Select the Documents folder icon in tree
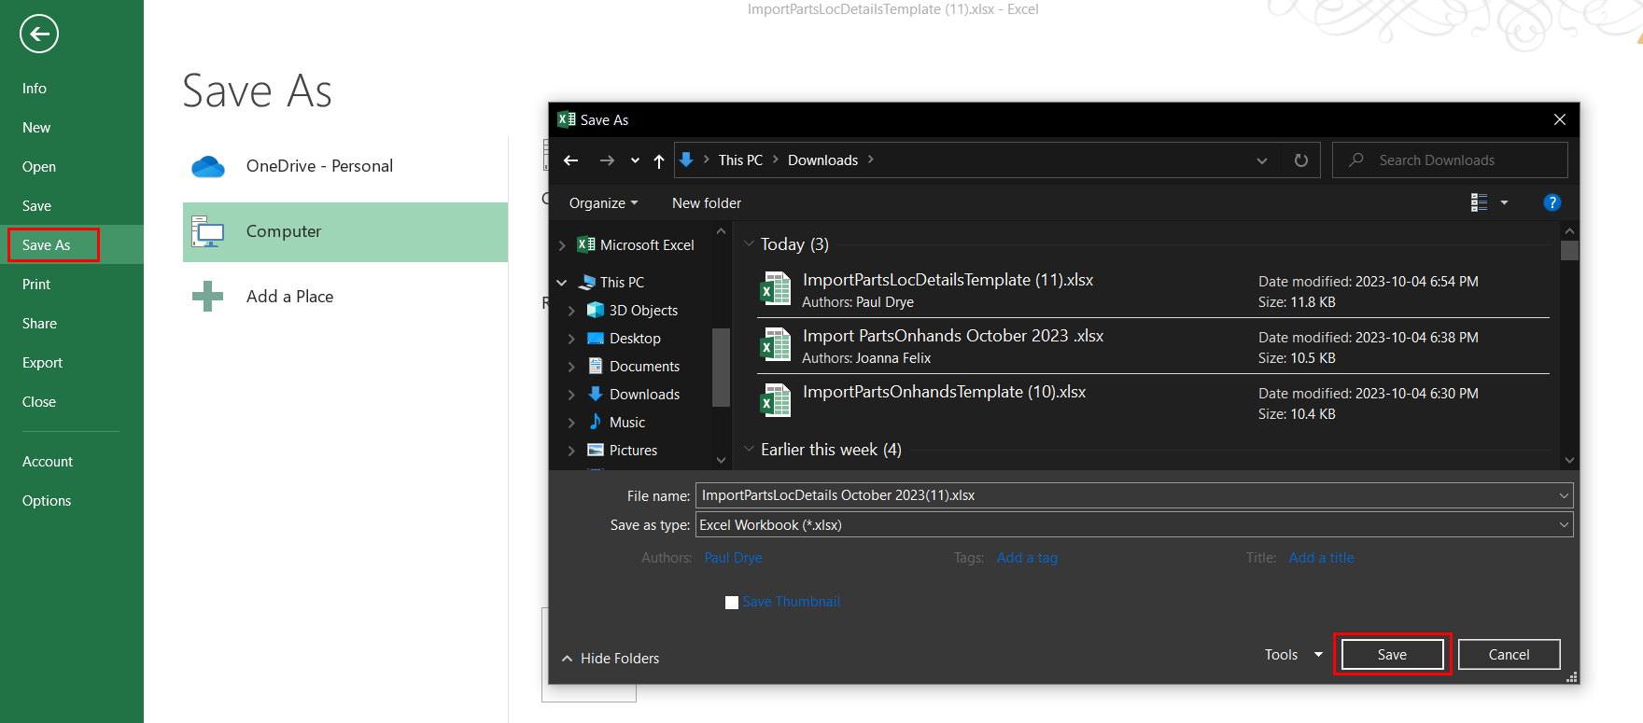 (596, 366)
